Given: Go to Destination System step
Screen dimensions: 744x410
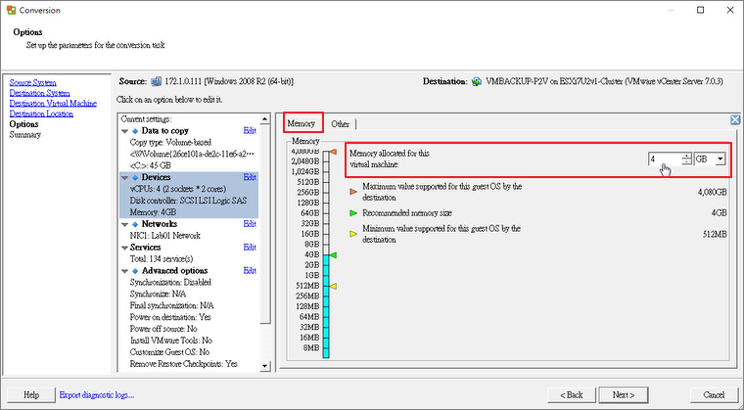Looking at the screenshot, I should click(x=39, y=93).
